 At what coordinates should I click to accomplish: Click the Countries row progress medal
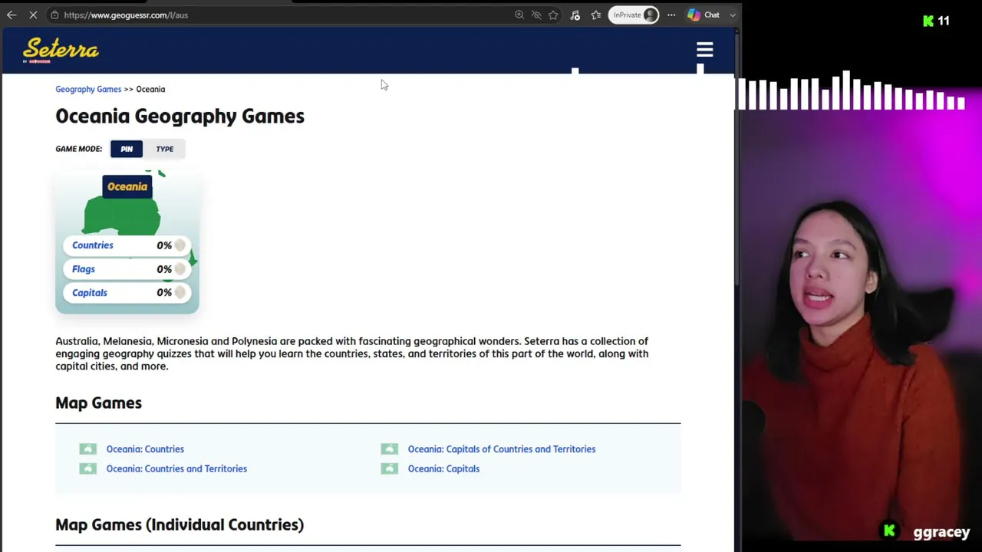[180, 245]
